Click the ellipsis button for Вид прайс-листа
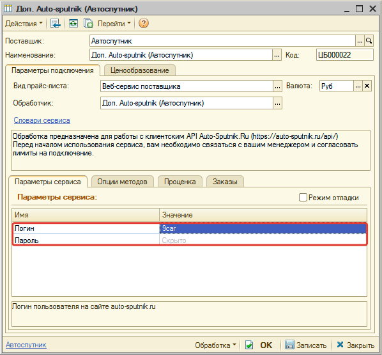Viewport: 382px width, 355px height. tap(277, 86)
